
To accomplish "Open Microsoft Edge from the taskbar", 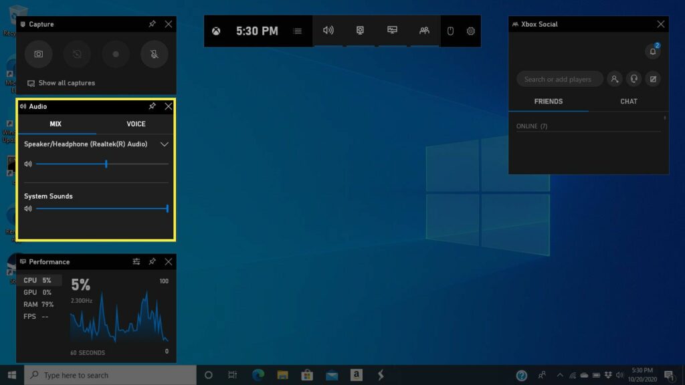I will tap(258, 375).
